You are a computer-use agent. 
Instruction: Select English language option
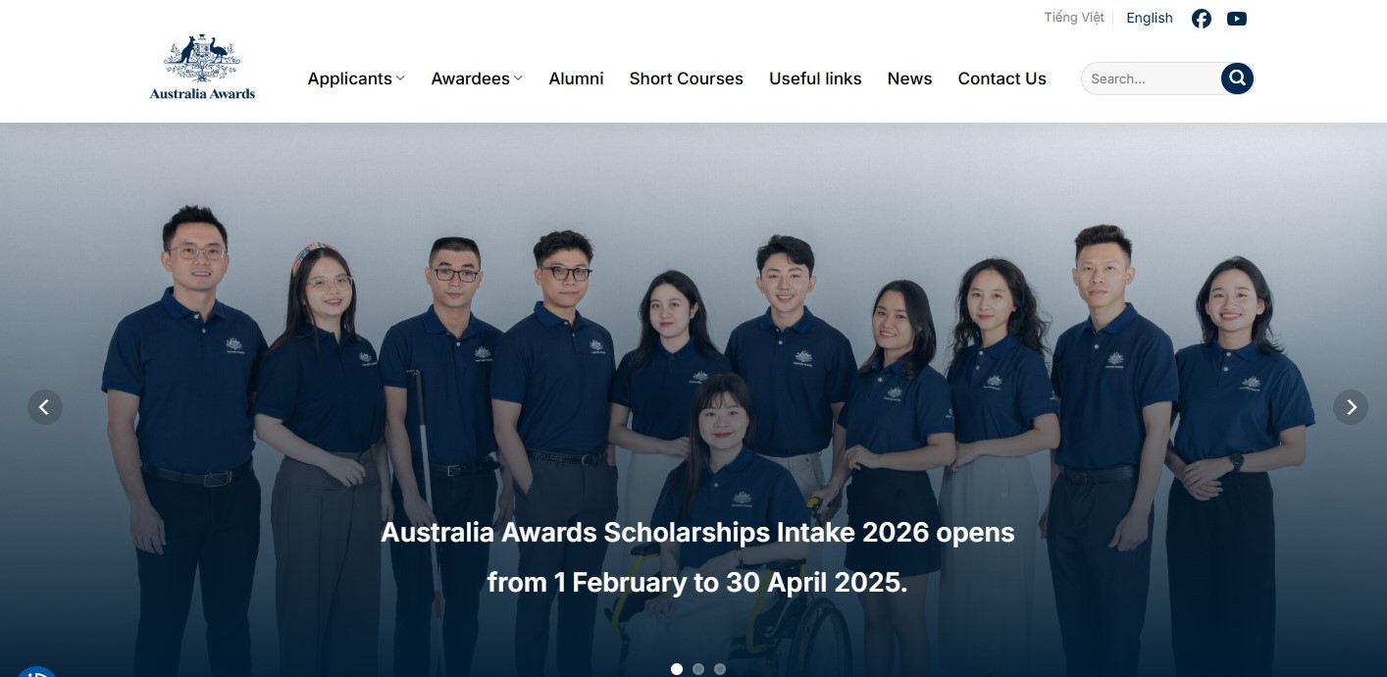(x=1149, y=18)
